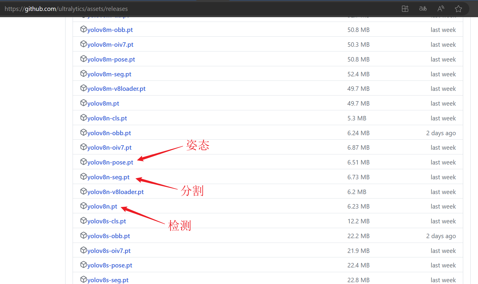Click the 6.24 MB size value
The image size is (478, 284).
pos(358,133)
